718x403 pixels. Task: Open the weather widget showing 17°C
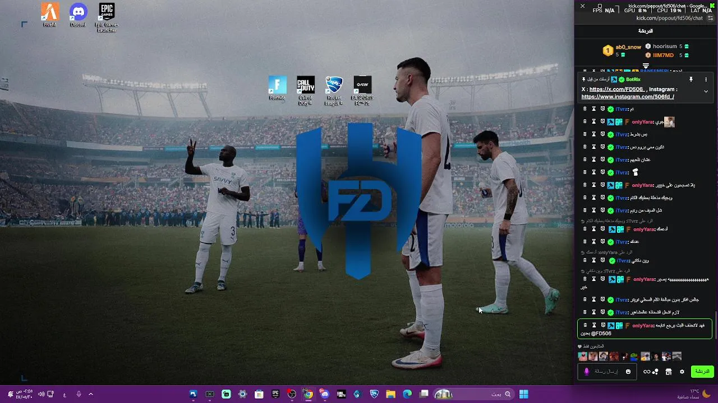point(694,394)
